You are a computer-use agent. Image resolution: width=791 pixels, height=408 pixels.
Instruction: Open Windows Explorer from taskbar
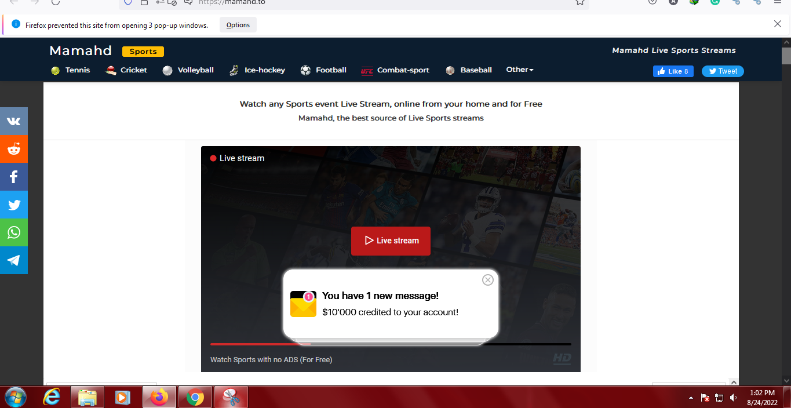[88, 397]
